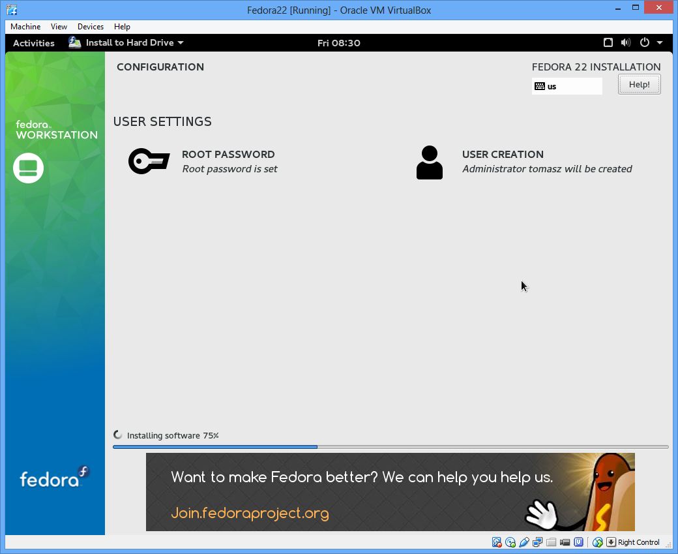Click the screen icon in GNOME top bar
The width and height of the screenshot is (678, 554).
click(608, 42)
